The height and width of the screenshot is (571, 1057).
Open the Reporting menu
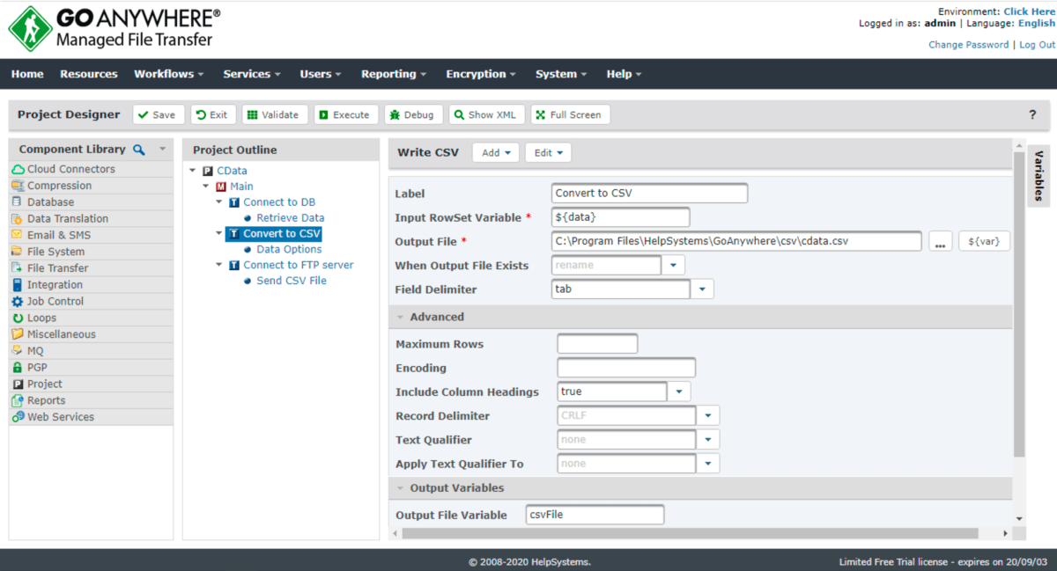click(394, 74)
